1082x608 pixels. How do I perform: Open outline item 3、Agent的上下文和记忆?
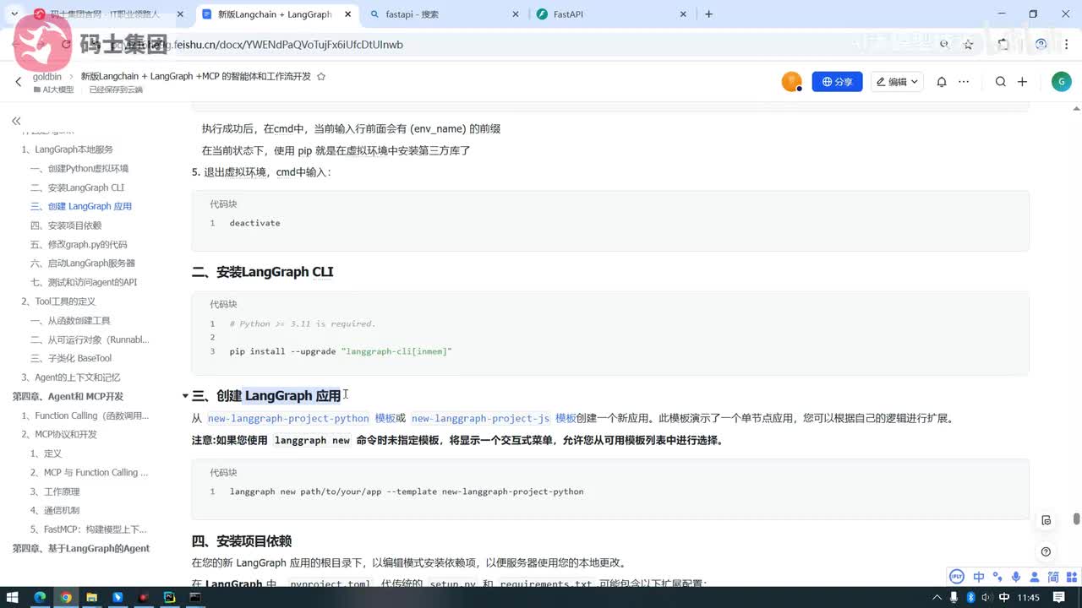pyautogui.click(x=71, y=377)
